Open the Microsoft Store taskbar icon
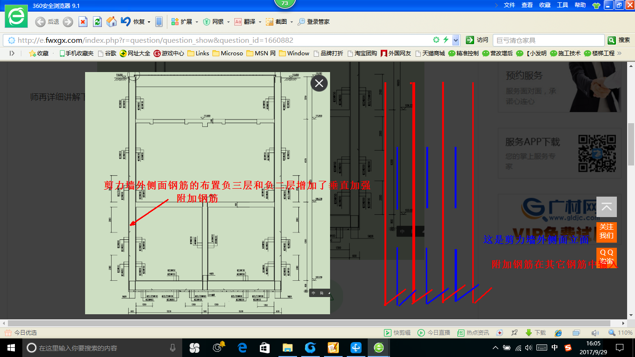Viewport: 635px width, 357px height. pos(265,348)
